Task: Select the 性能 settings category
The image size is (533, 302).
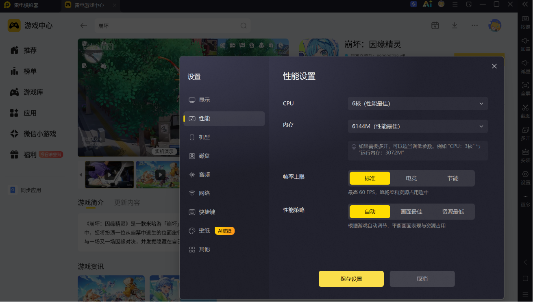Action: click(x=224, y=119)
